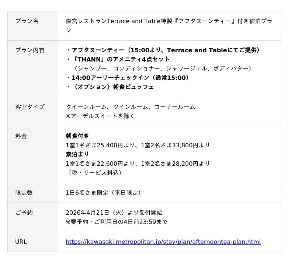
Task: Click the URL row header label
Action: [21, 242]
